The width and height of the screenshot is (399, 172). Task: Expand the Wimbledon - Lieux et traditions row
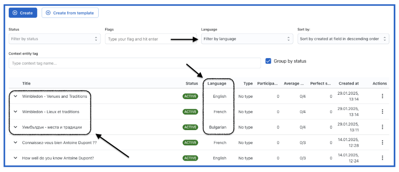click(x=15, y=112)
